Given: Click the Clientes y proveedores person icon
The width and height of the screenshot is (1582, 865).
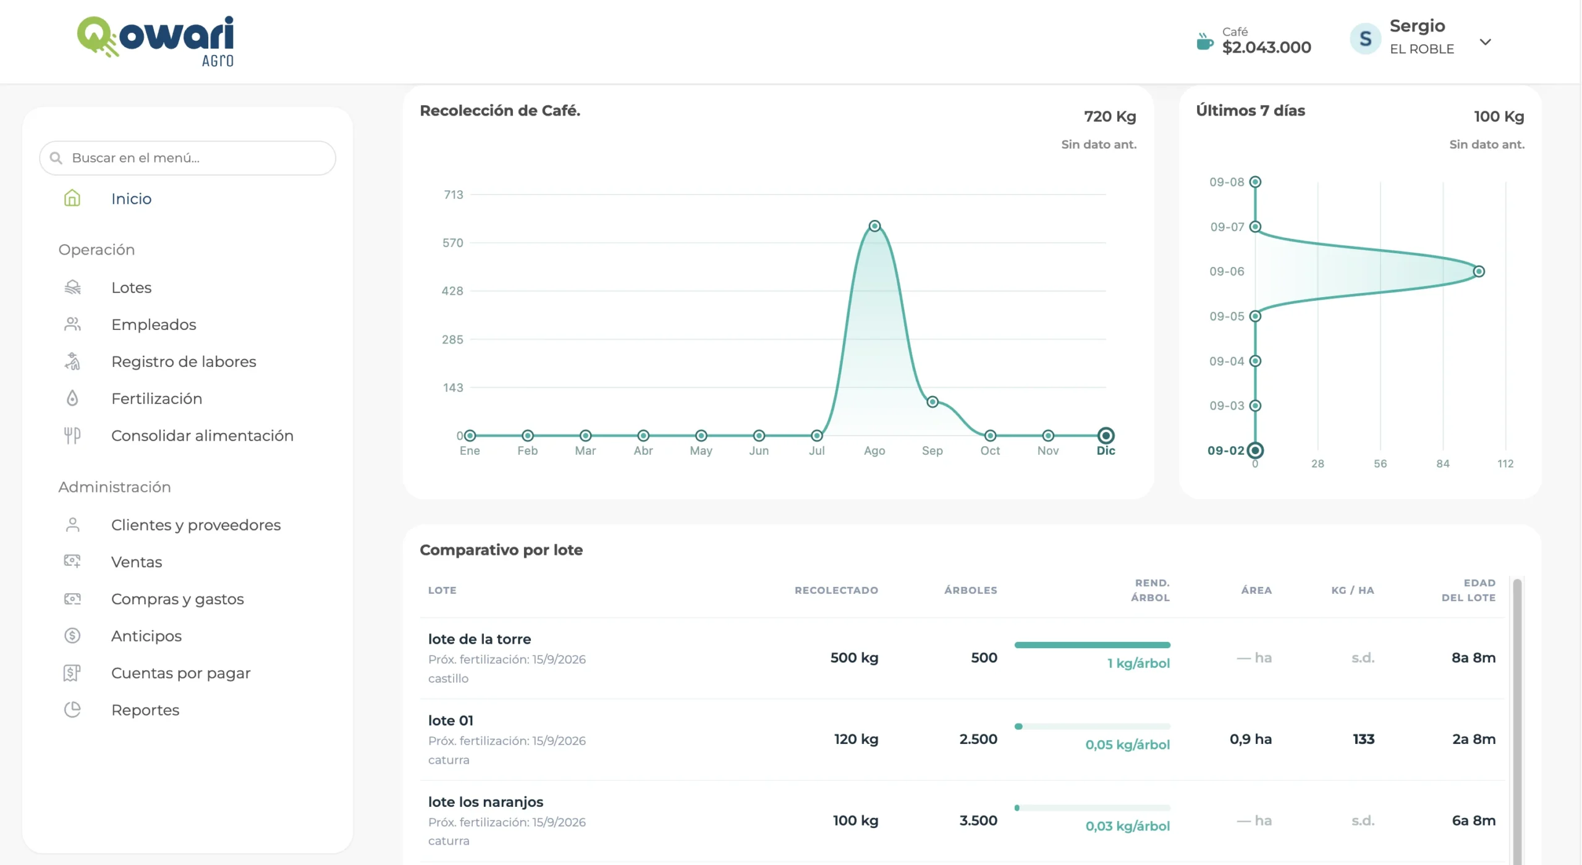Looking at the screenshot, I should coord(72,525).
